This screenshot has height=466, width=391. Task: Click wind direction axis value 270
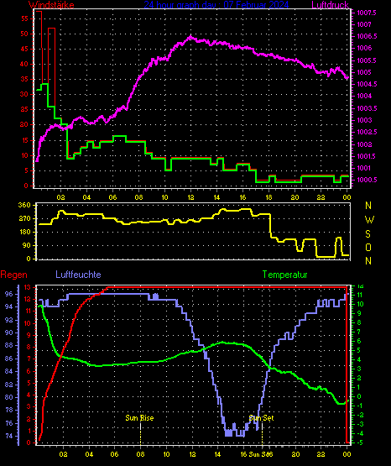pyautogui.click(x=24, y=219)
